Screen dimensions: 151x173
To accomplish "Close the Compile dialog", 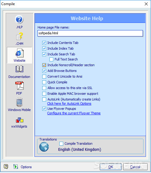I will (x=146, y=4).
